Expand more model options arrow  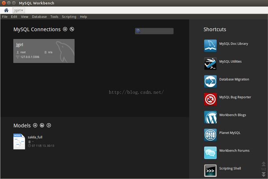tap(49, 125)
